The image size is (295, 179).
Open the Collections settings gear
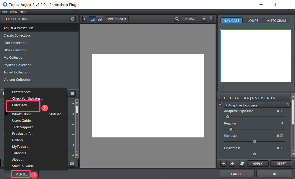(x=72, y=19)
